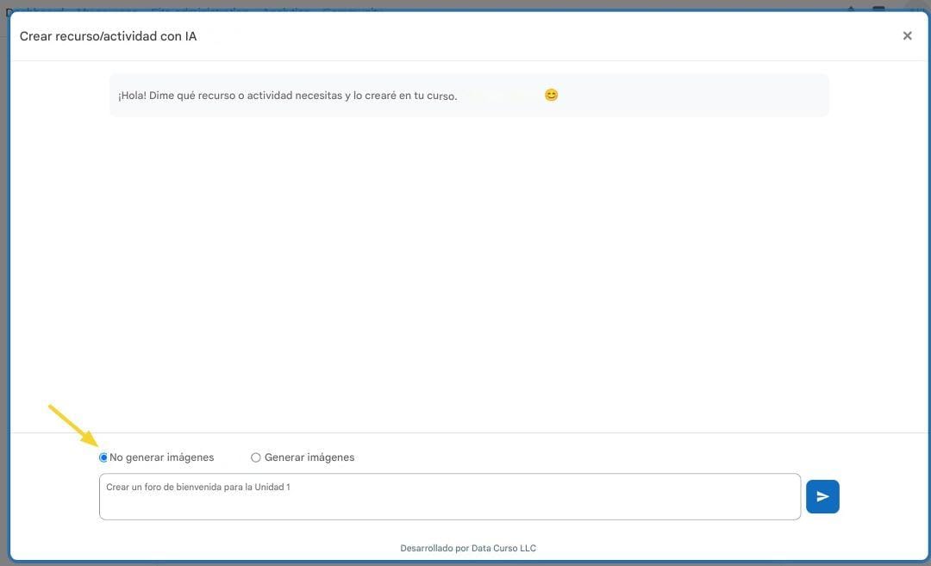Close the Crear recurso/actividad con IA dialog
This screenshot has height=566, width=931.
[x=907, y=36]
